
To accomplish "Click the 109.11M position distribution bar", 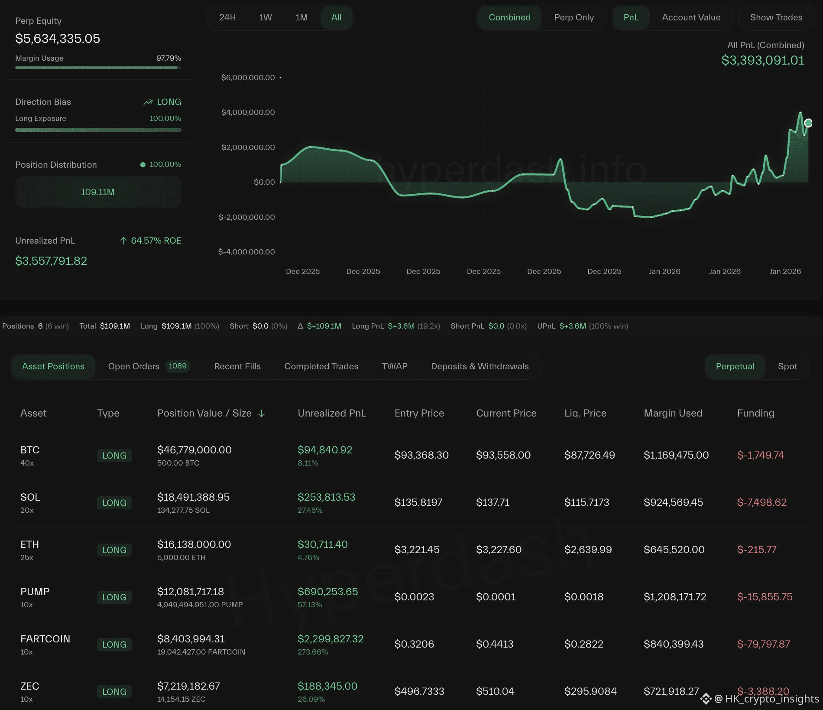I will click(x=98, y=192).
